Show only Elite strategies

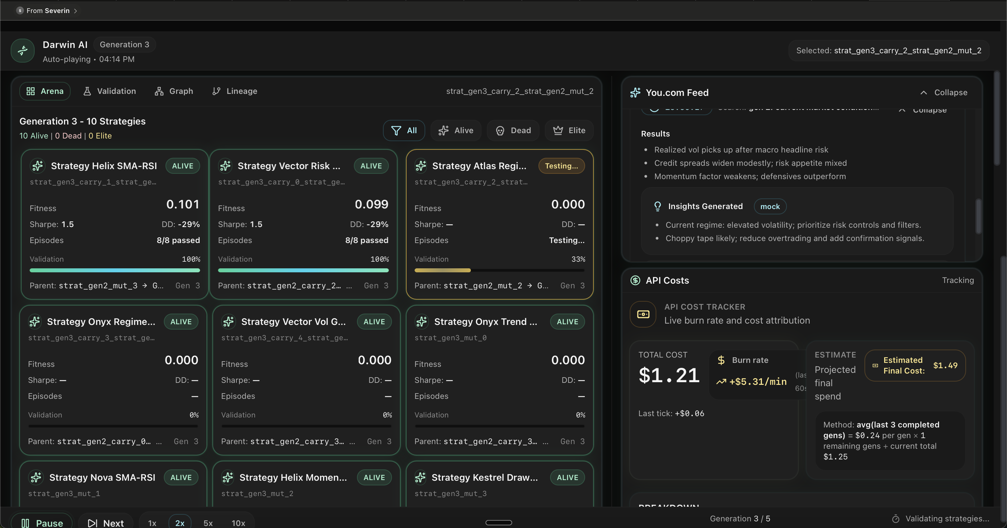pyautogui.click(x=569, y=131)
